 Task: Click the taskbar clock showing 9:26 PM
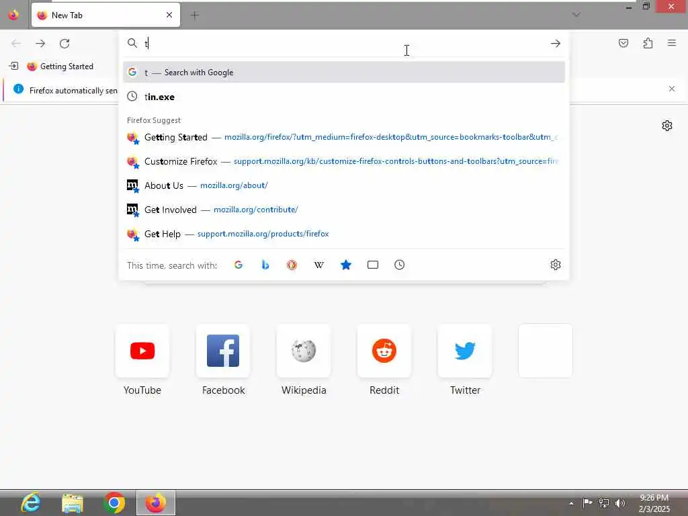point(654,503)
